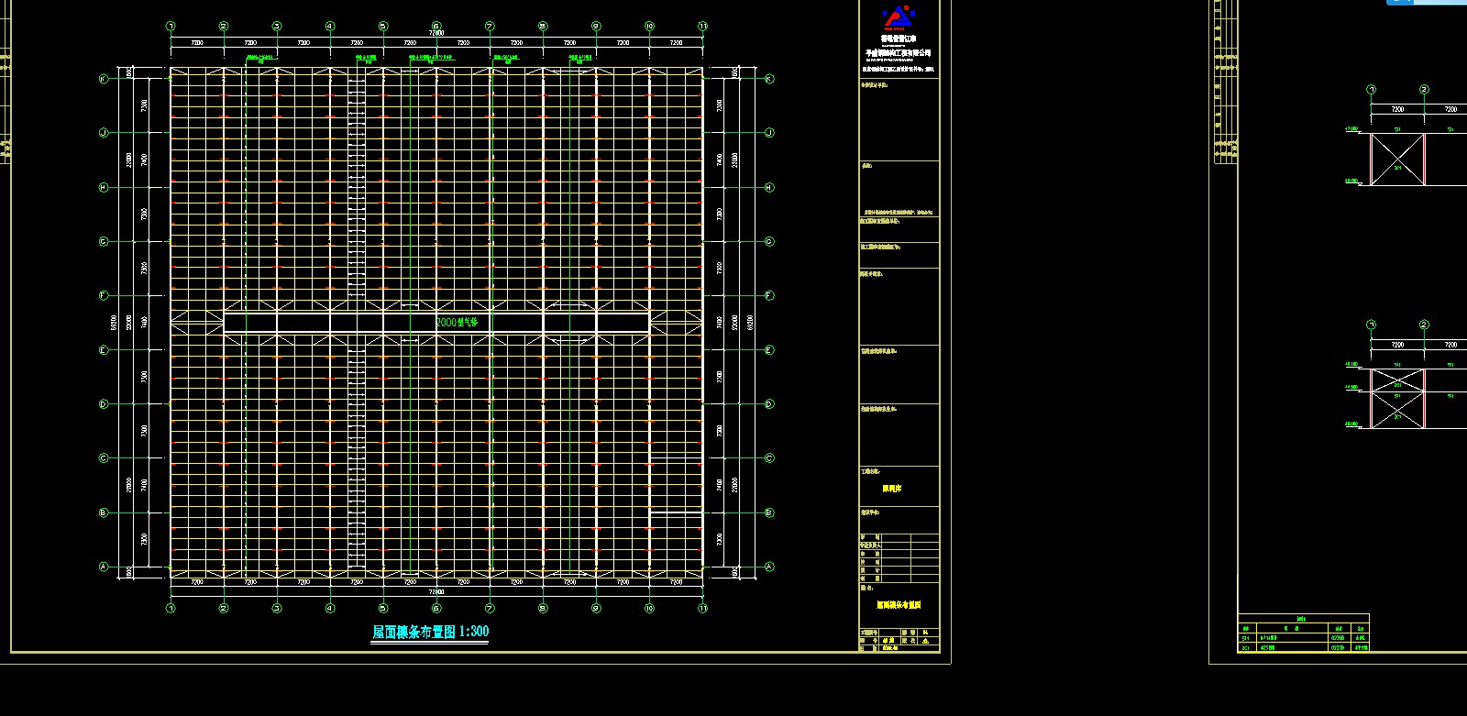This screenshot has width=1467, height=716.
Task: Click bubble 2 of upper elevation in right sheet
Action: tap(1424, 90)
